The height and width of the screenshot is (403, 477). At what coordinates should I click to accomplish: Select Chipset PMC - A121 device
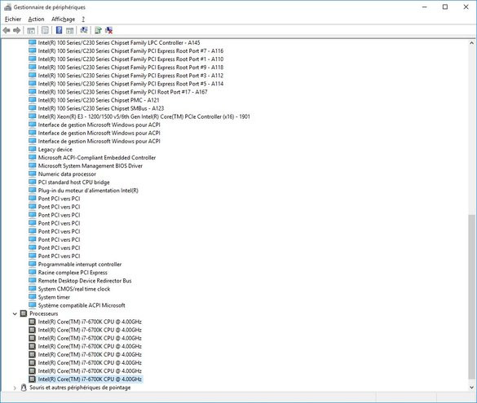pyautogui.click(x=99, y=100)
